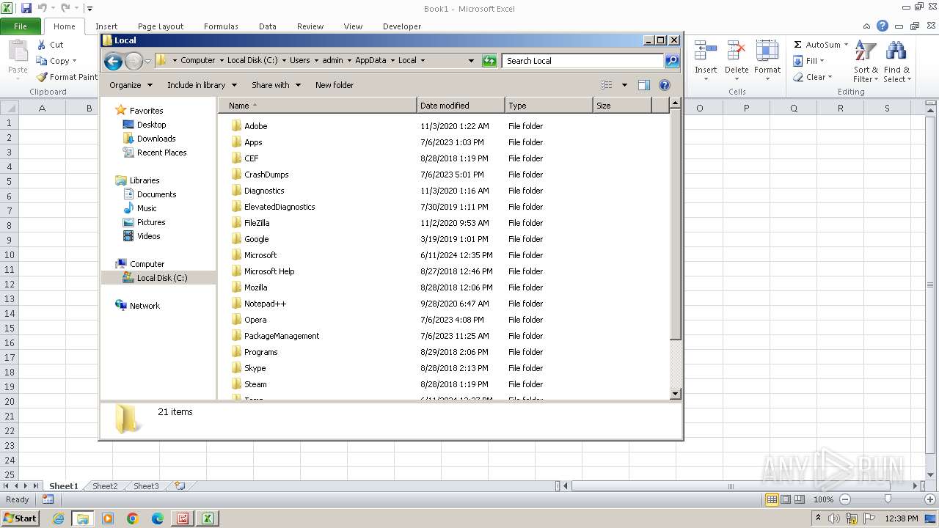Select the Downloads item in Favorites
939x528 pixels.
pos(156,139)
